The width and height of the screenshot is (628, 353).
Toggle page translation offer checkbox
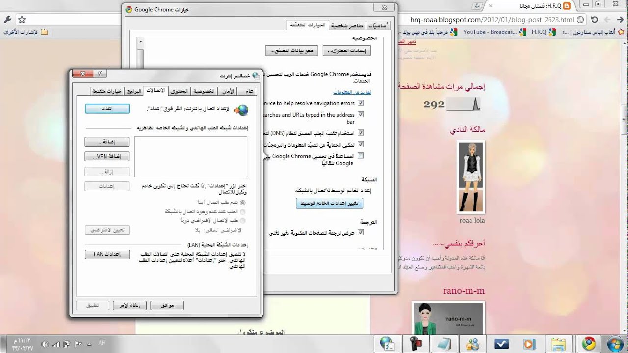[x=361, y=232]
